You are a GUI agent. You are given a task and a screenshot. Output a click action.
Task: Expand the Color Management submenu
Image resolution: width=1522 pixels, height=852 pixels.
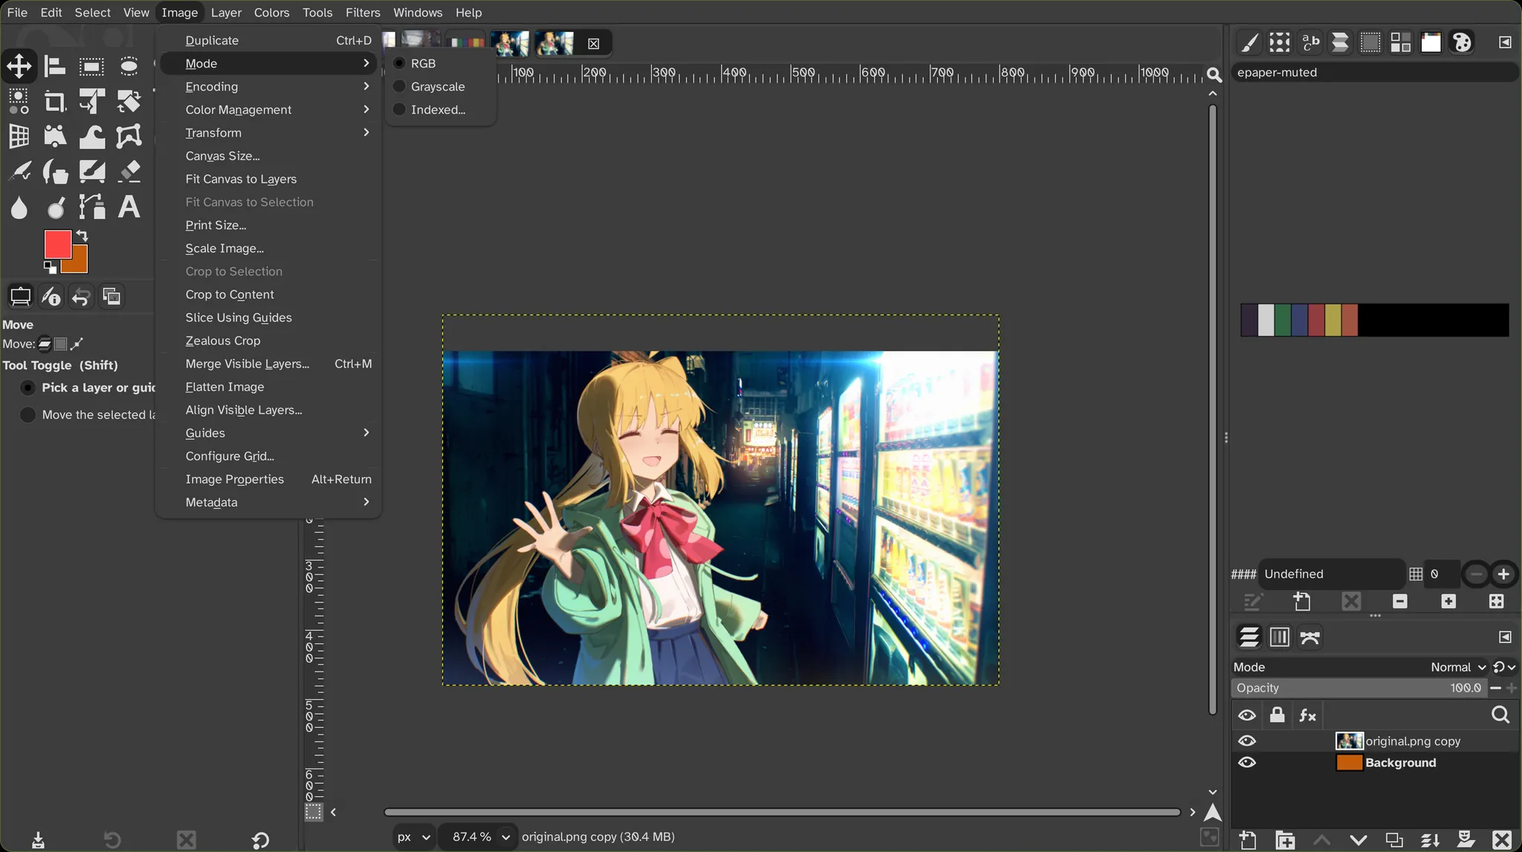click(x=269, y=109)
